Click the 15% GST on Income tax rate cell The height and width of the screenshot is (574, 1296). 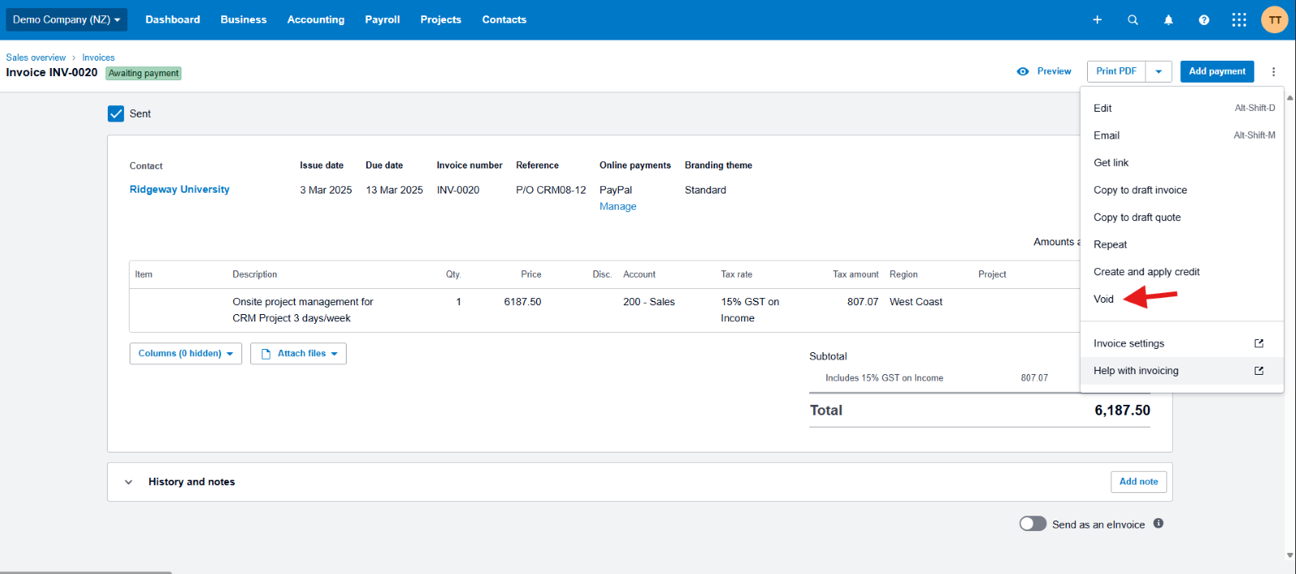click(x=750, y=310)
